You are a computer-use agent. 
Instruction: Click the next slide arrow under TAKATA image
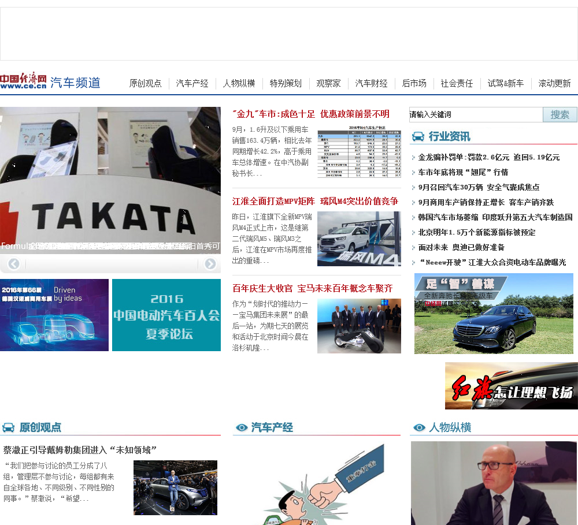point(210,264)
